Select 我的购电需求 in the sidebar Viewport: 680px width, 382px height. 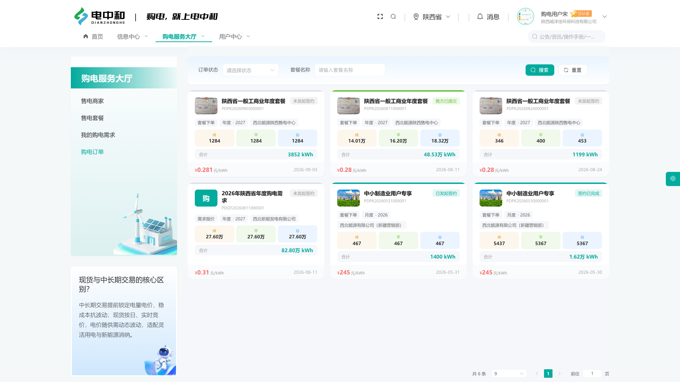pos(98,135)
